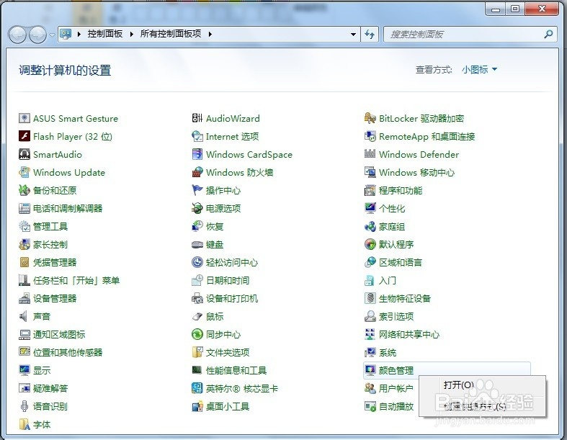The height and width of the screenshot is (440, 567).
Task: Click the Windows Update icon
Action: click(24, 172)
